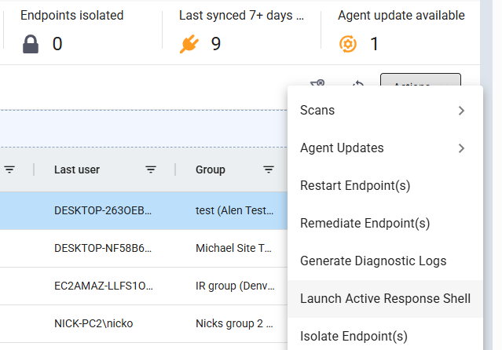Open the Group column filter icon
This screenshot has width=502, height=350.
pos(269,170)
